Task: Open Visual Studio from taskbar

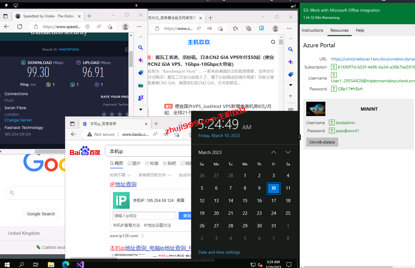Action: [80, 264]
